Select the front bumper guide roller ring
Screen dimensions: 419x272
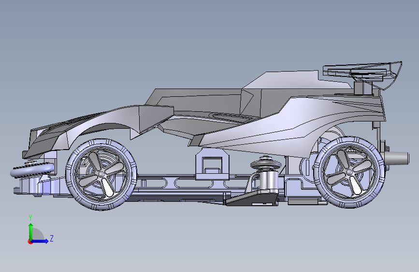(32, 170)
